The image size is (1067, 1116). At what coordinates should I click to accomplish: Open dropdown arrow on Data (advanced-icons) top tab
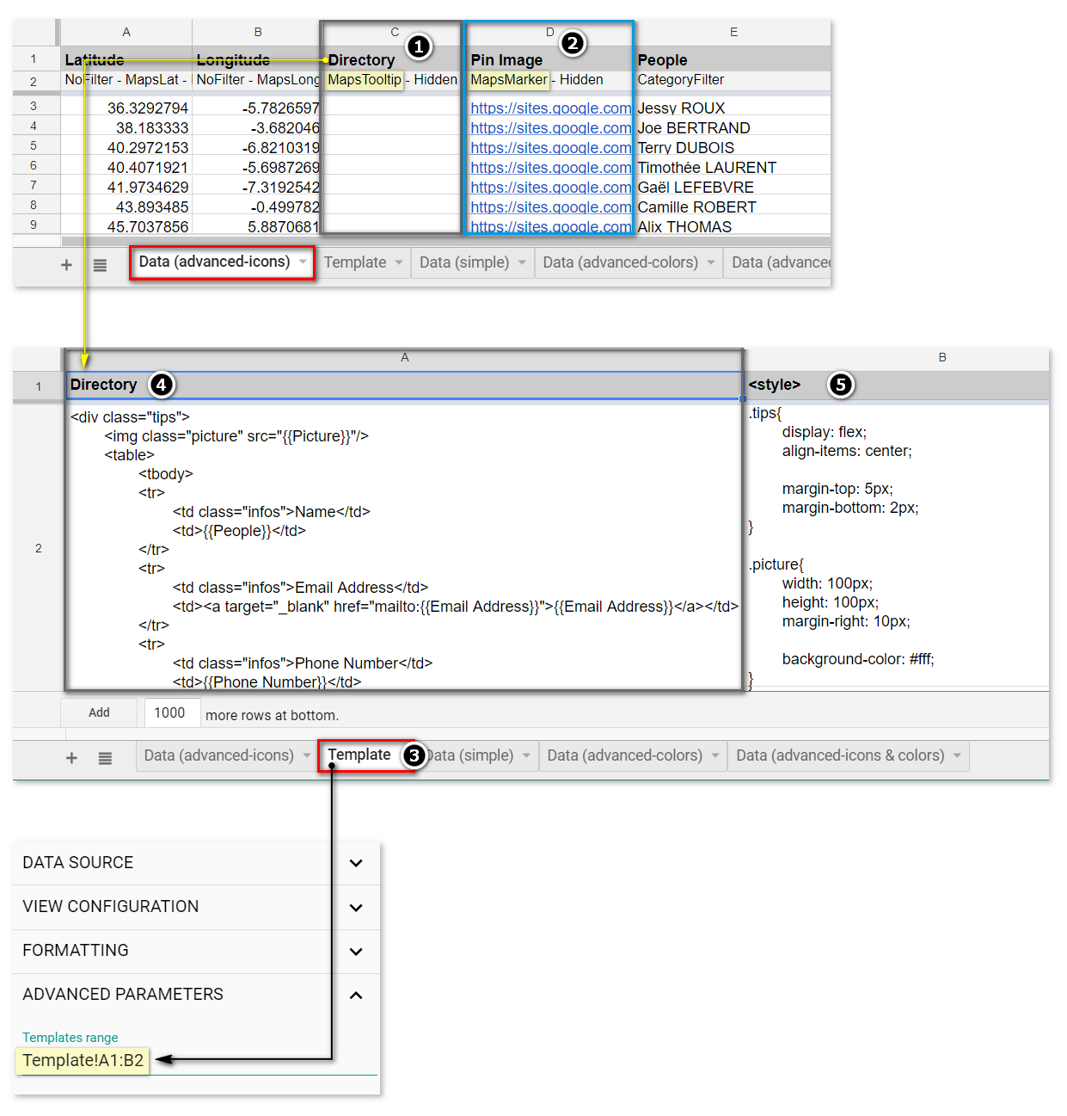click(x=303, y=262)
